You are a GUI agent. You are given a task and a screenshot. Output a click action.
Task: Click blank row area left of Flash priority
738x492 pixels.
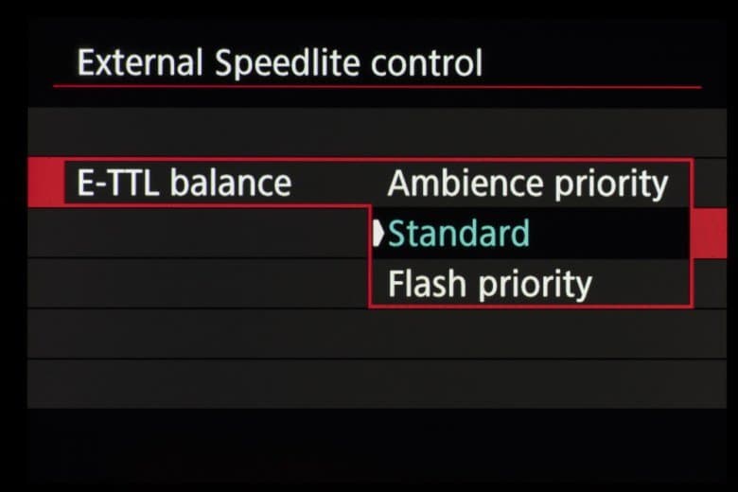tap(199, 284)
